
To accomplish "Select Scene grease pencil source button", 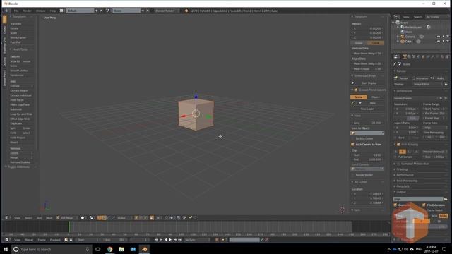I will [x=359, y=97].
